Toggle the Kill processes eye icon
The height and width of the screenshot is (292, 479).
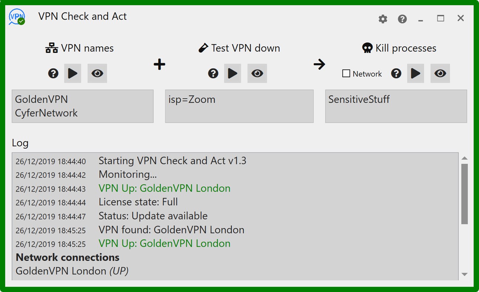pos(440,73)
